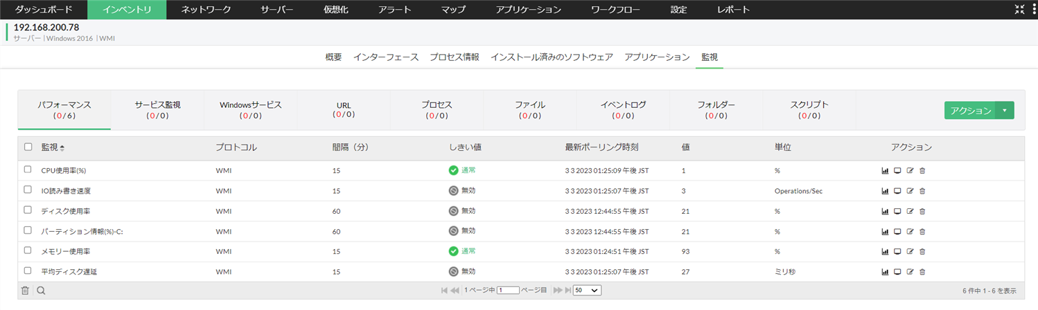Click the monitor-screen icon in ディスク使用率 row
This screenshot has height=310, width=1038.
897,211
